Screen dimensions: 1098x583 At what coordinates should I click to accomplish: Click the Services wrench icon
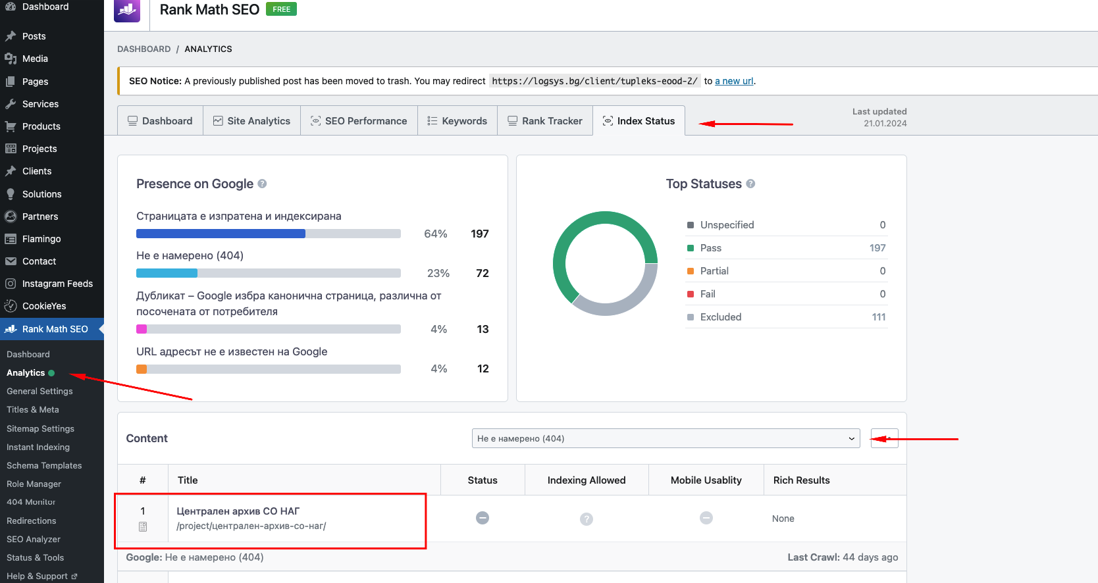pyautogui.click(x=11, y=104)
